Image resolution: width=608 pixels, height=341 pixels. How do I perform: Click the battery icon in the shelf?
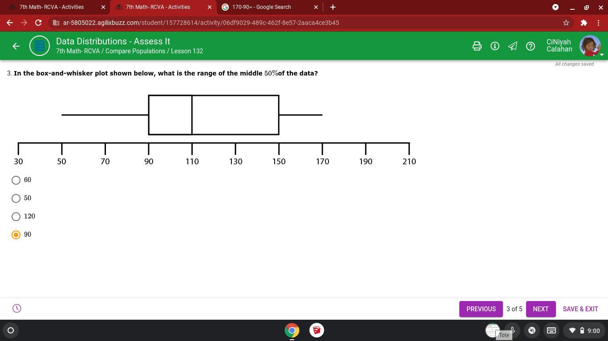582,330
